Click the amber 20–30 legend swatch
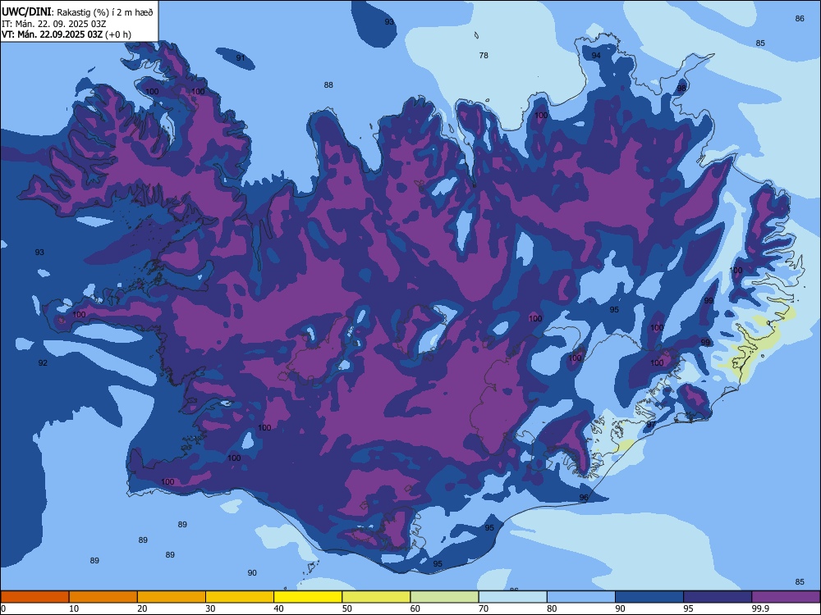This screenshot has width=821, height=615. [172, 597]
